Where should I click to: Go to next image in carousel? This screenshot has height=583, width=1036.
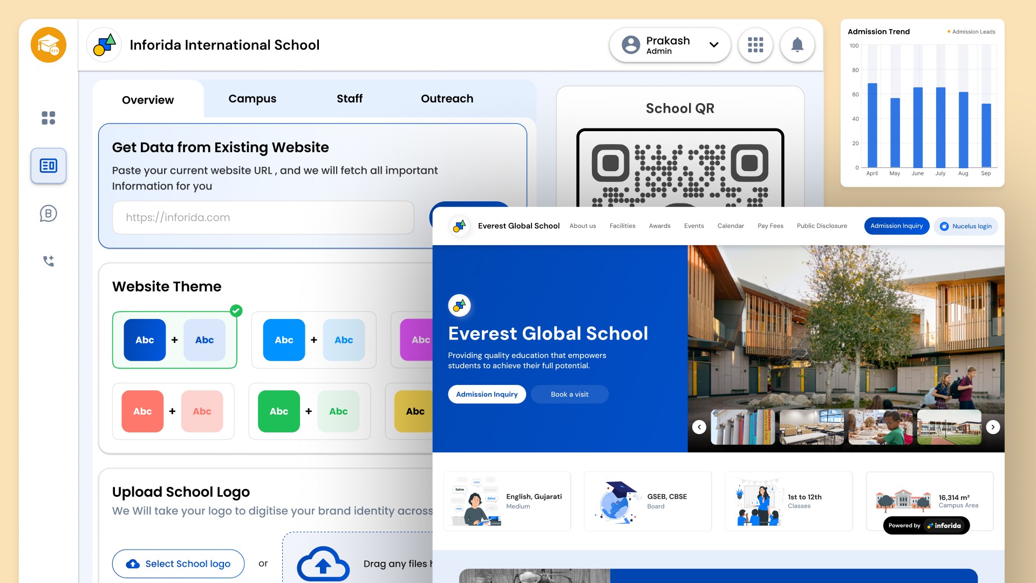[x=993, y=427]
